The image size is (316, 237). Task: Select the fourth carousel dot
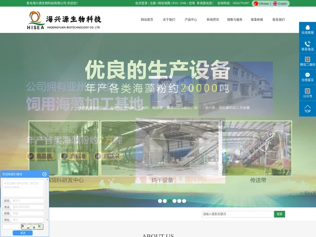tap(174, 201)
